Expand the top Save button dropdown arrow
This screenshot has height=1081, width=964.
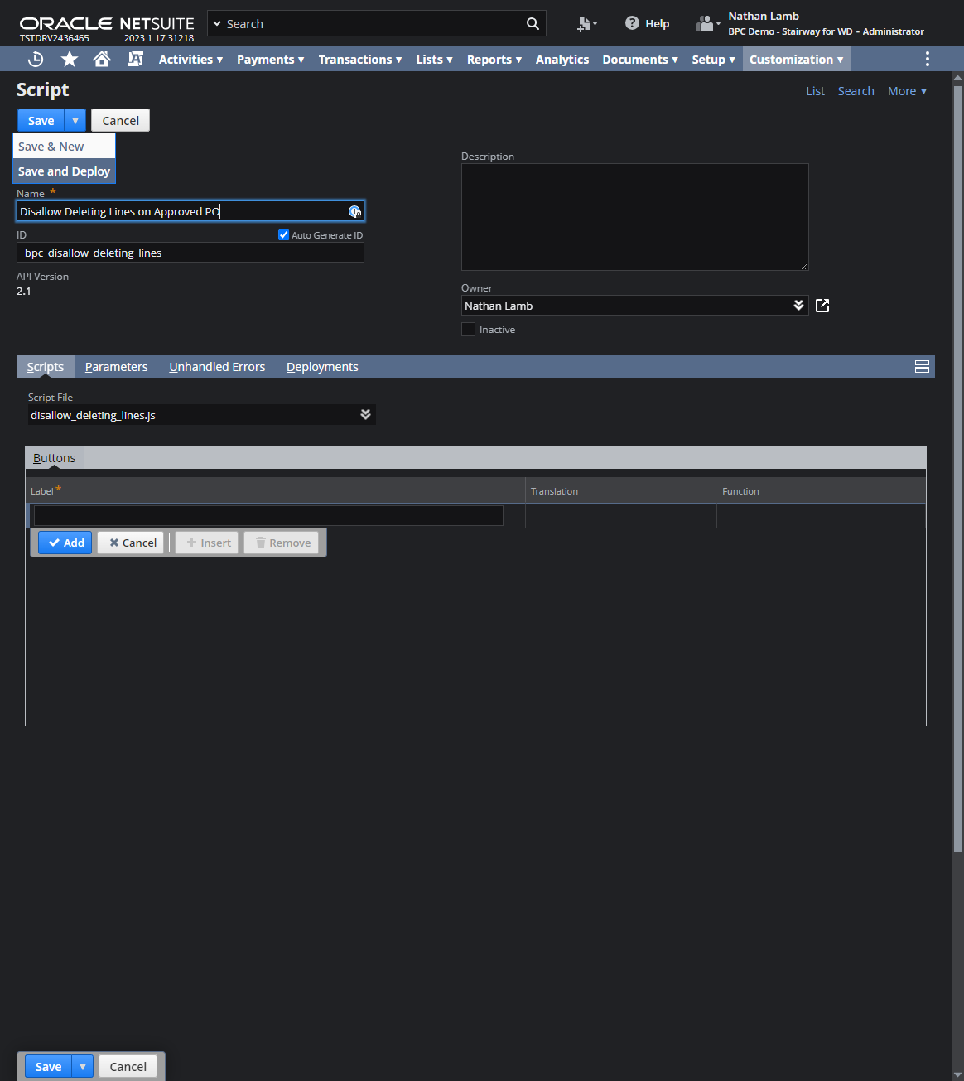coord(75,120)
